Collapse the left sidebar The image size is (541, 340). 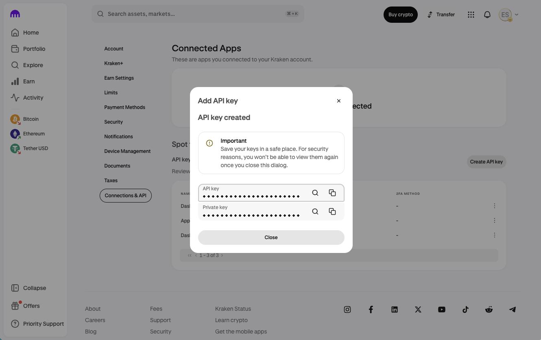[28, 288]
